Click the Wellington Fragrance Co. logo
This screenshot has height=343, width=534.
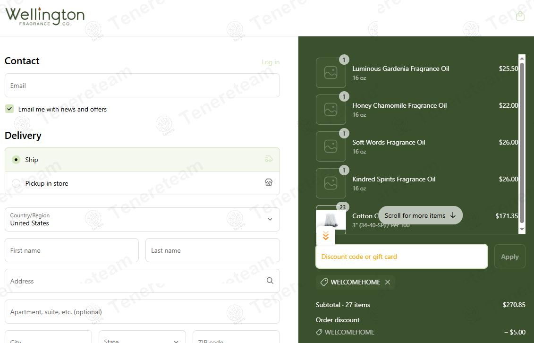pos(45,17)
